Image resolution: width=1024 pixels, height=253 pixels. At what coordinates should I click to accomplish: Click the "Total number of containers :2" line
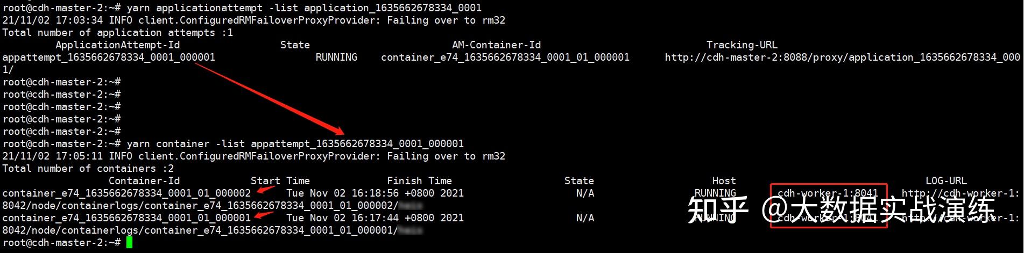(88, 169)
